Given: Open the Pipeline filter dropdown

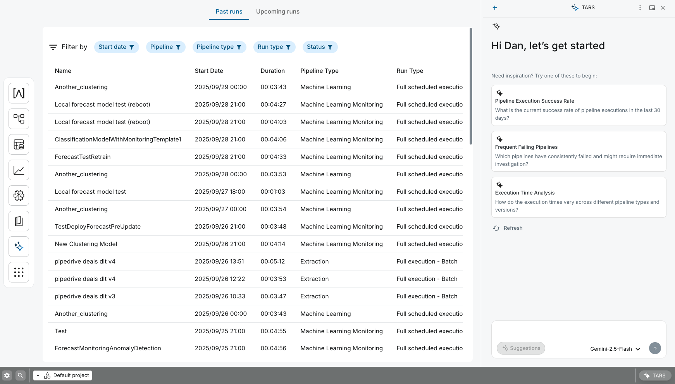Looking at the screenshot, I should pyautogui.click(x=165, y=47).
